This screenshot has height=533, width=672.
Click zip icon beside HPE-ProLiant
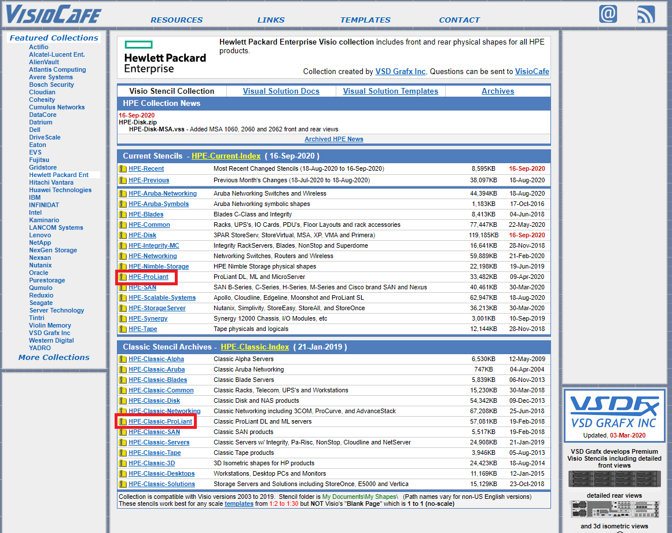tap(123, 277)
